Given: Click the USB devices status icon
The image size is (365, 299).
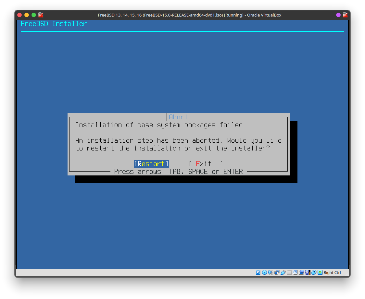Looking at the screenshot, I should pyautogui.click(x=283, y=272).
